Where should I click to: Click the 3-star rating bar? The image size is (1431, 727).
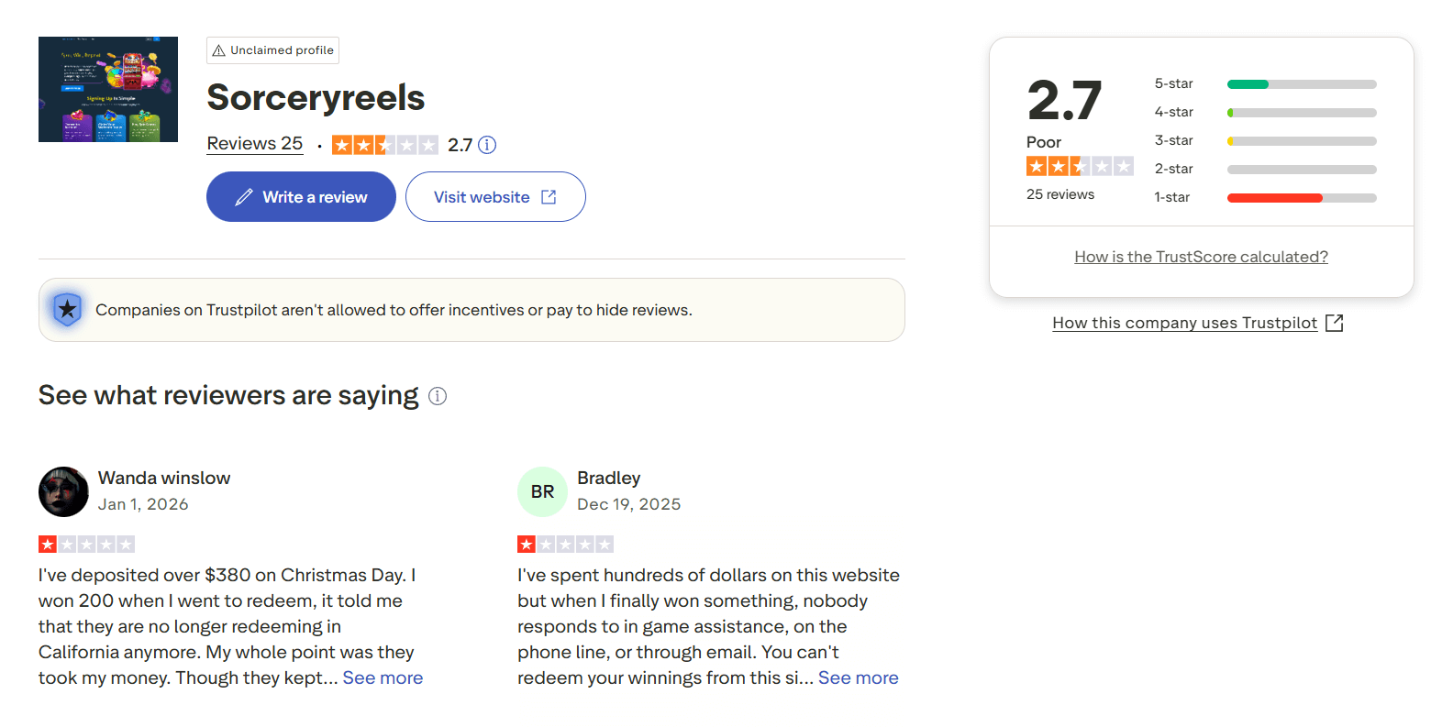tap(1301, 141)
